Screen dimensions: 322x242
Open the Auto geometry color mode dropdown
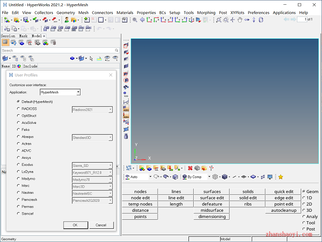click(139, 177)
